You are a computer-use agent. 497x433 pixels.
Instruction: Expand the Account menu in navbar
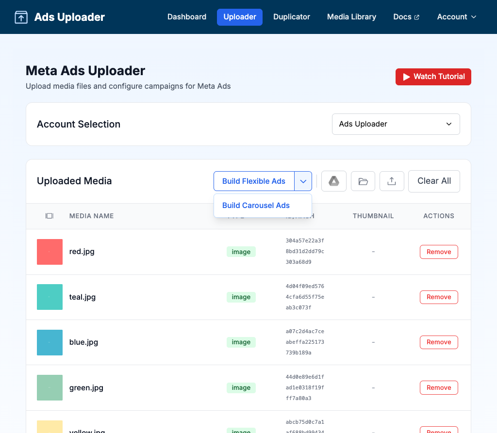tap(456, 17)
